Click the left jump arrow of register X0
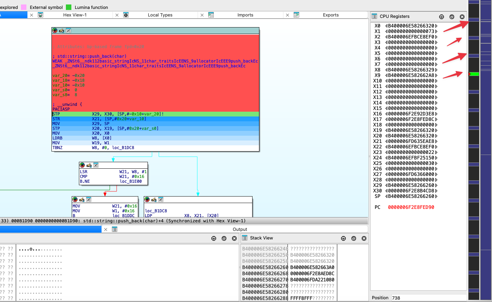The image size is (492, 302). tap(386, 26)
